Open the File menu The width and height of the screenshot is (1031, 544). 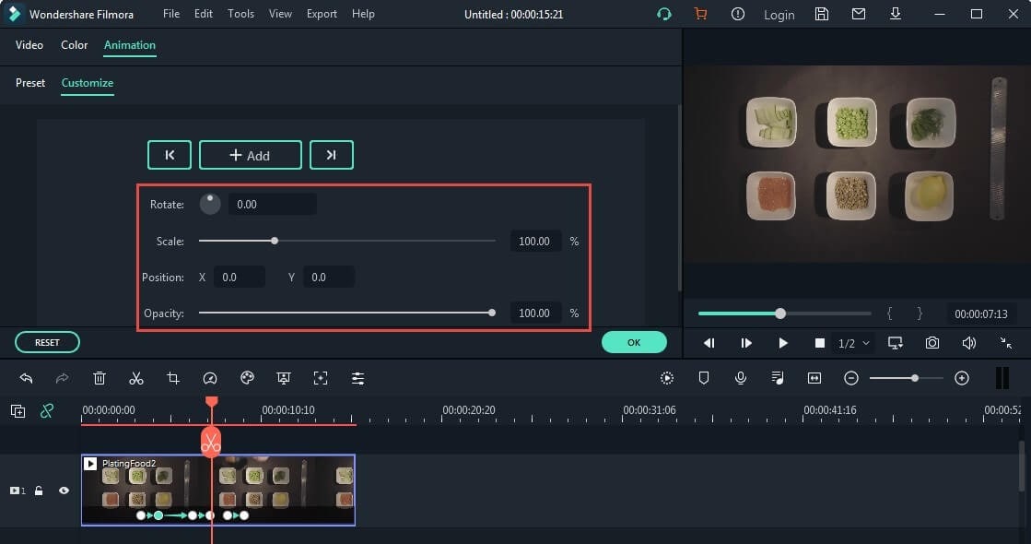[x=171, y=14]
